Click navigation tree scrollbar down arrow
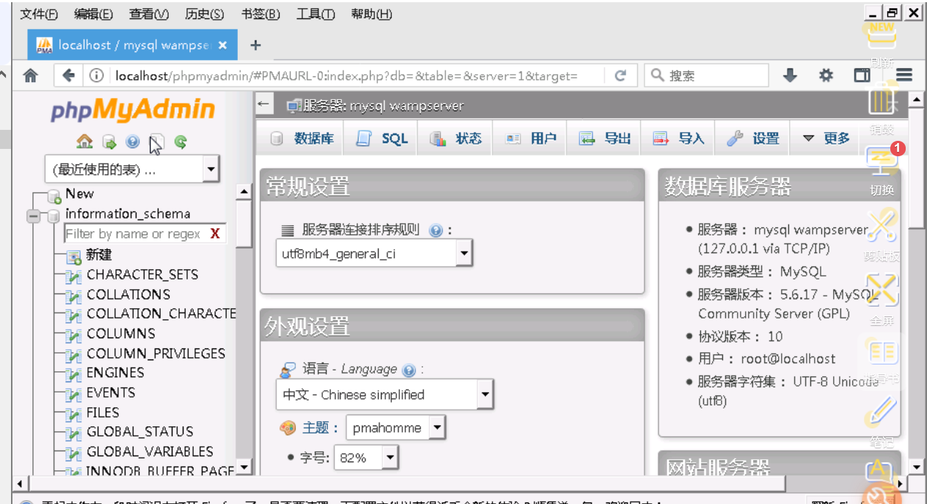Screen dimensions: 927x504 (x=244, y=467)
